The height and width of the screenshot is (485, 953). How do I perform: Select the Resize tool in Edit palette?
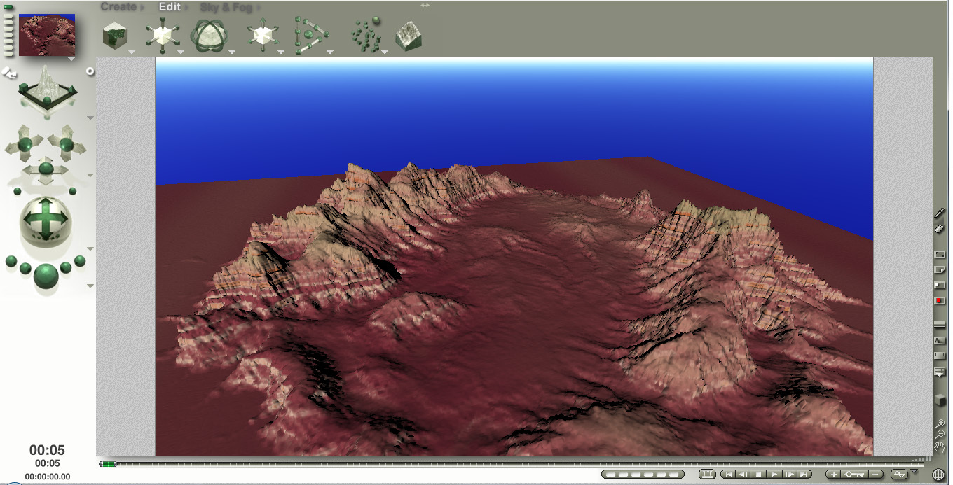[x=162, y=35]
